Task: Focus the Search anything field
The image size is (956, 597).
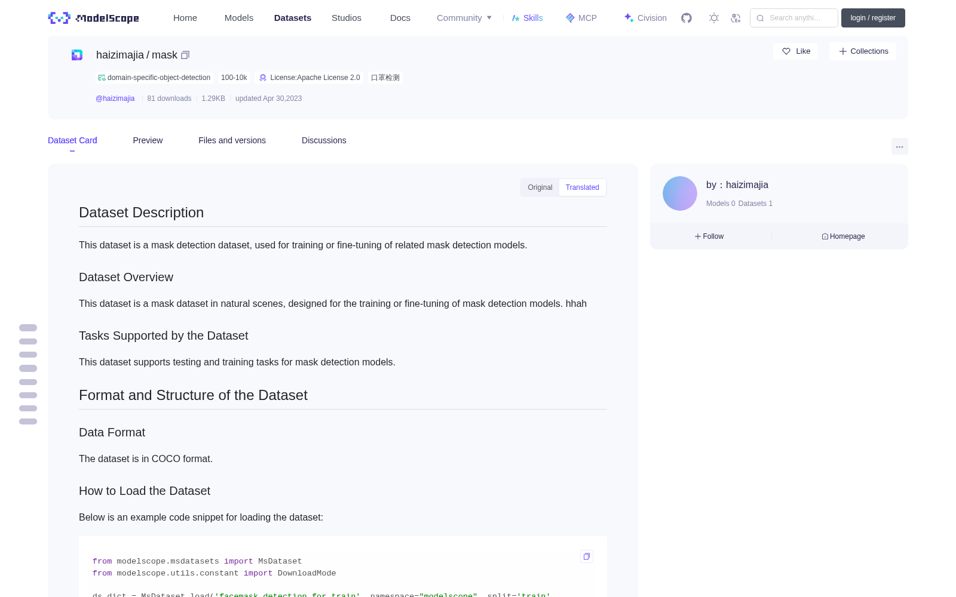Action: pyautogui.click(x=794, y=18)
